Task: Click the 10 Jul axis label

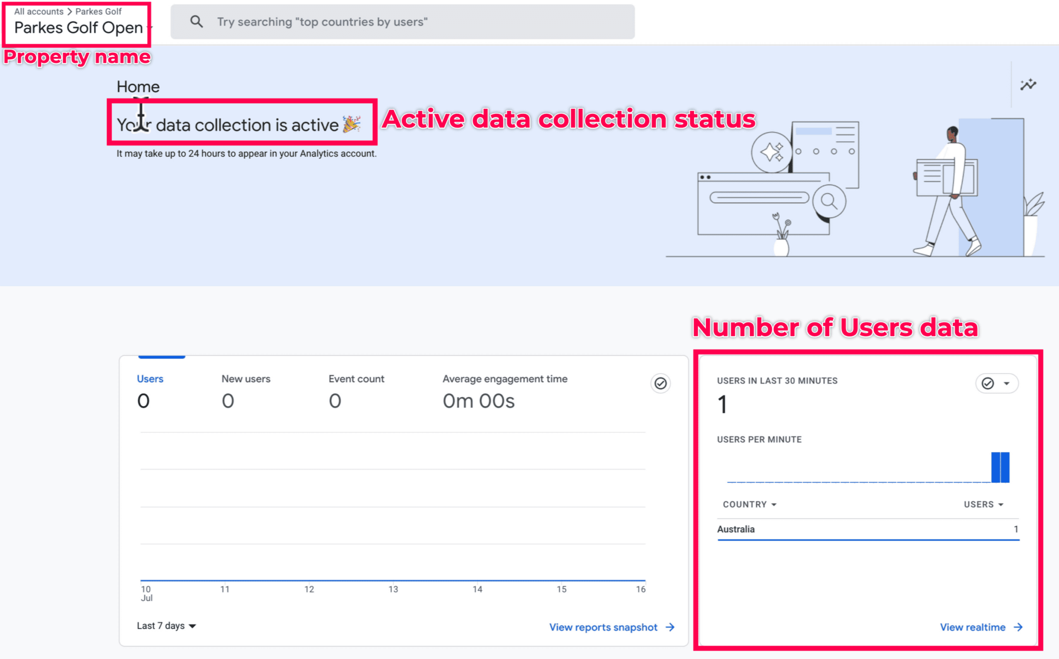Action: (146, 593)
